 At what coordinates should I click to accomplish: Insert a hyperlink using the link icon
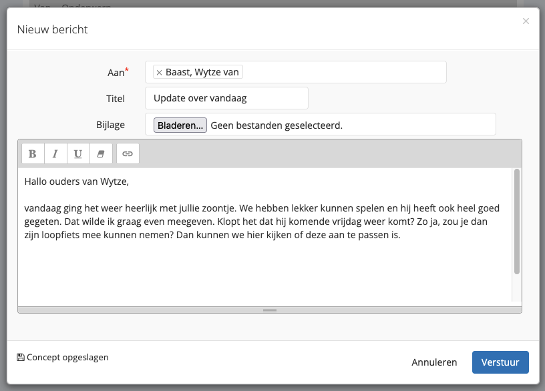click(128, 153)
